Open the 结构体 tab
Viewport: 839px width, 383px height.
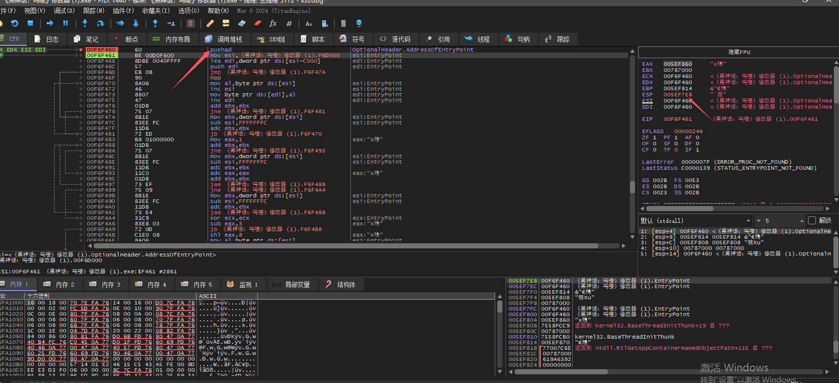(x=341, y=285)
